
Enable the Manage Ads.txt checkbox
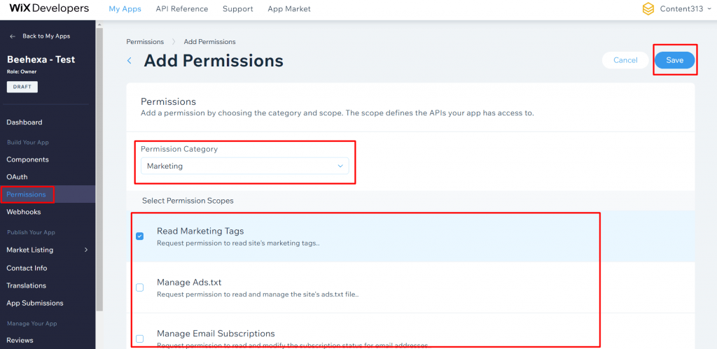tap(139, 287)
